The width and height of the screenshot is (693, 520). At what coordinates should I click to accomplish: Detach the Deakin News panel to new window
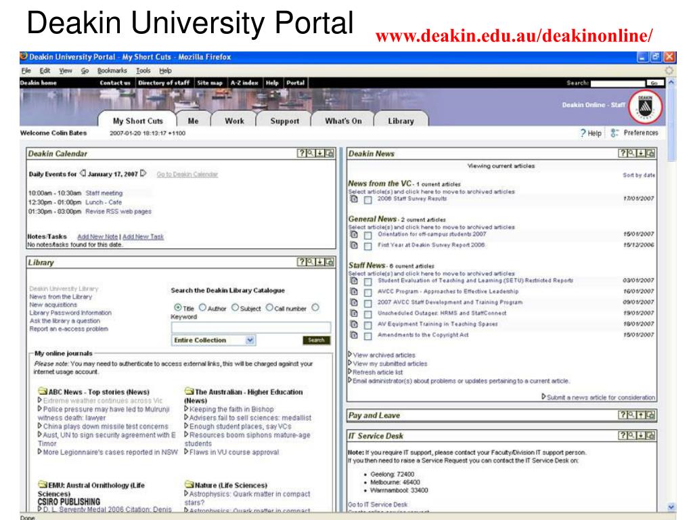tap(650, 153)
